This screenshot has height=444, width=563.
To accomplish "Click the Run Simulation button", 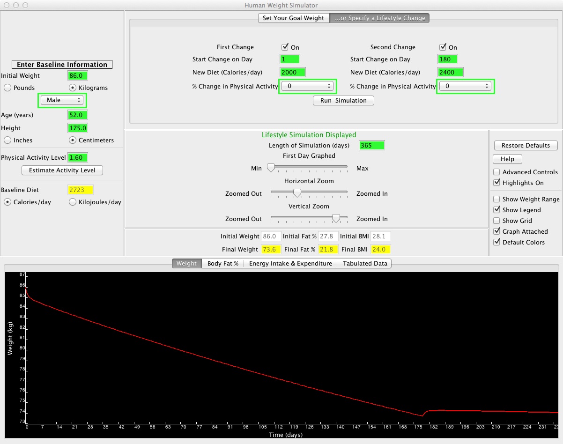I will [343, 101].
